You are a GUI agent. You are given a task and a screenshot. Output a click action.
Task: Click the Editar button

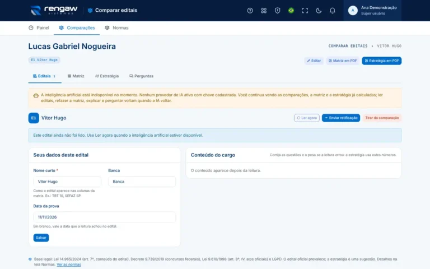[x=314, y=61]
